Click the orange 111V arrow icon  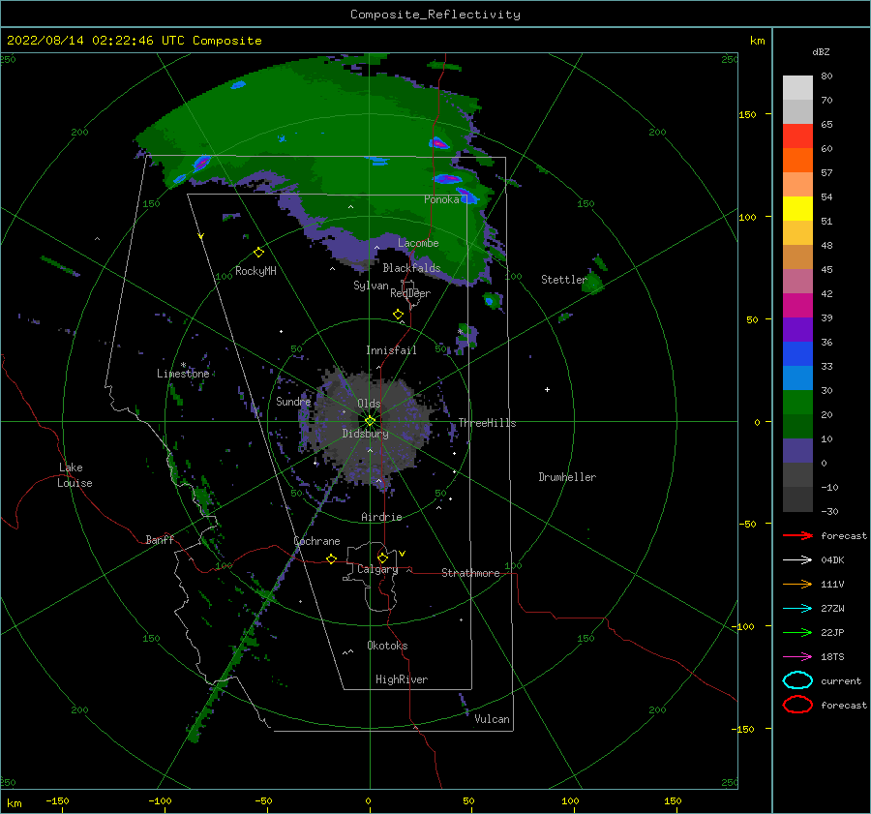pos(797,584)
